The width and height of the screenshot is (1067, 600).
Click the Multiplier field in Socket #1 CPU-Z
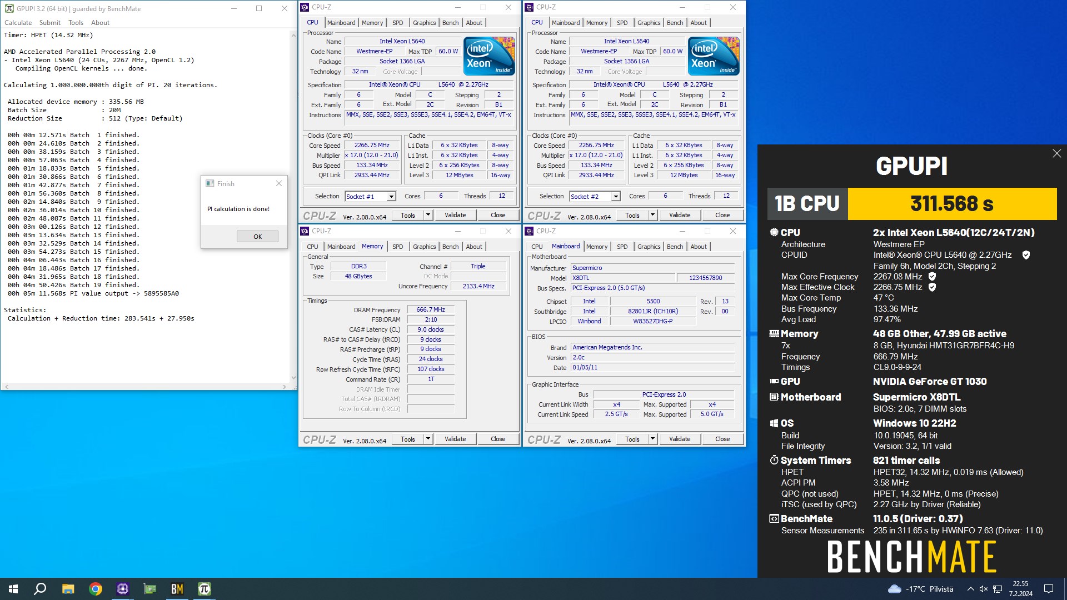click(372, 156)
